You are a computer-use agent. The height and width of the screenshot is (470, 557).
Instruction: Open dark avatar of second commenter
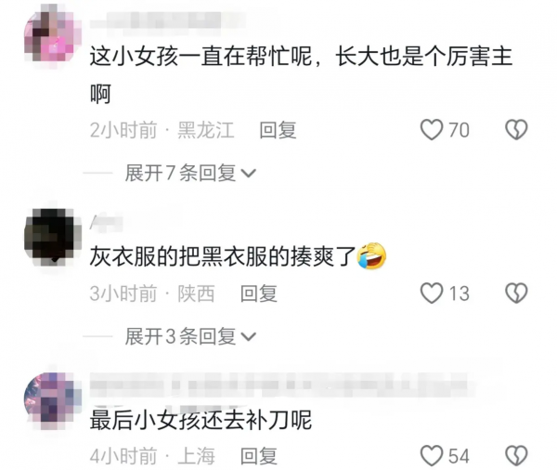click(x=53, y=237)
